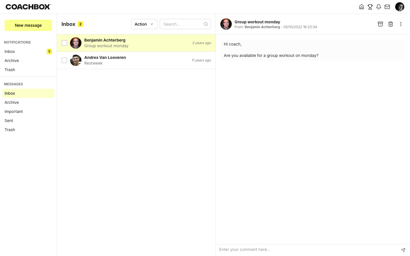Click sender avatar in message header
Image resolution: width=410 pixels, height=256 pixels.
click(x=226, y=24)
